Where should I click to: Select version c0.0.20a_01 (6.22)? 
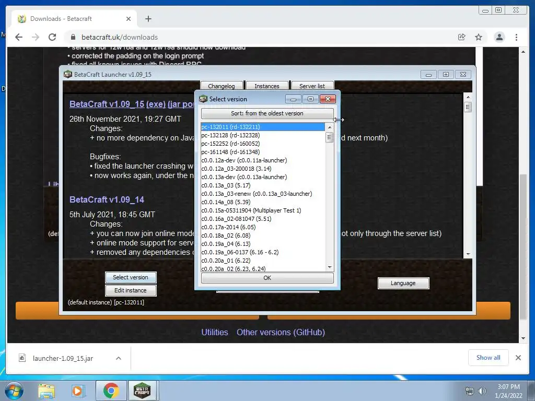263,261
